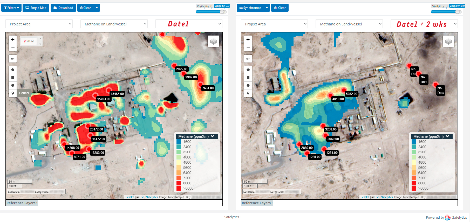Zoom in on the Date1 + 2 wks map

pos(248,39)
